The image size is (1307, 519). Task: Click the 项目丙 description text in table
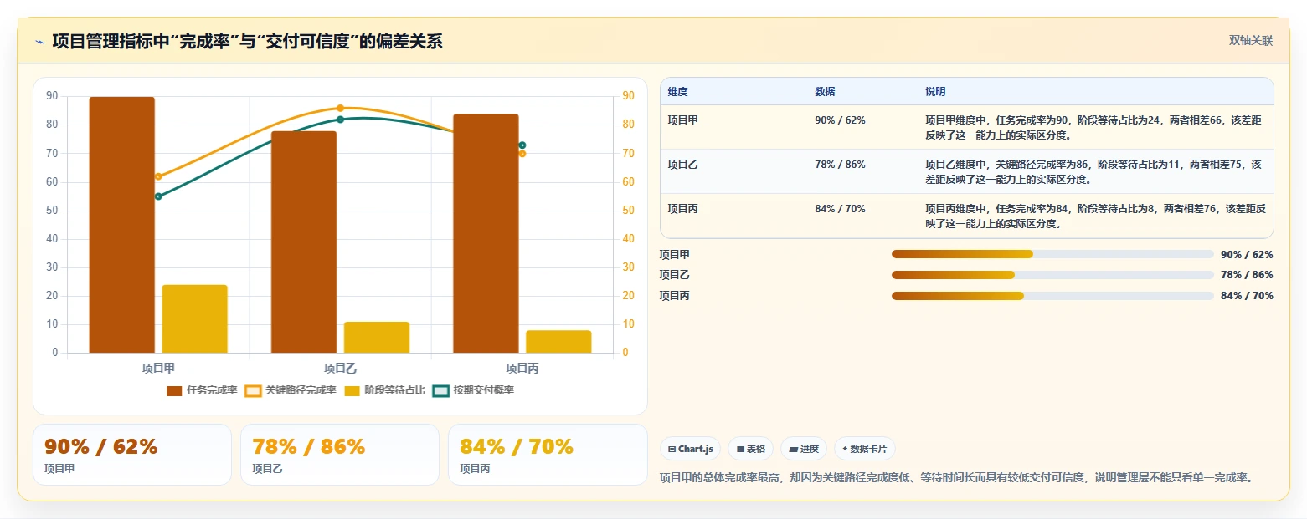[1095, 216]
